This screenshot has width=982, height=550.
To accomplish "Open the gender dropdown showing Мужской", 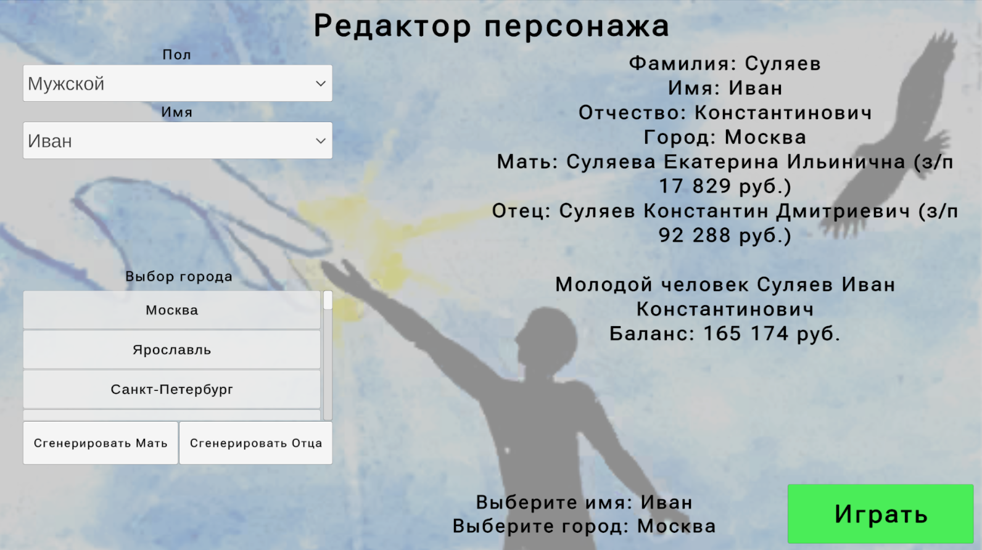I will pyautogui.click(x=178, y=83).
